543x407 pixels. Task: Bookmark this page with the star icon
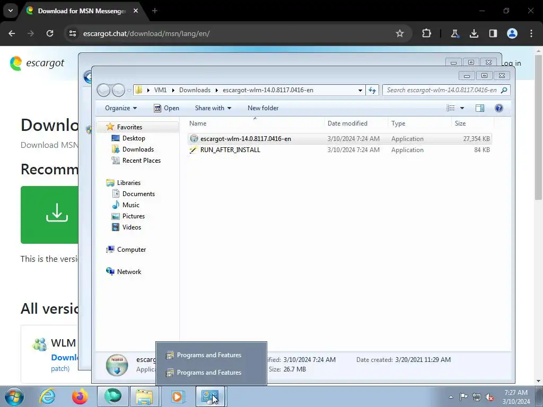point(400,33)
